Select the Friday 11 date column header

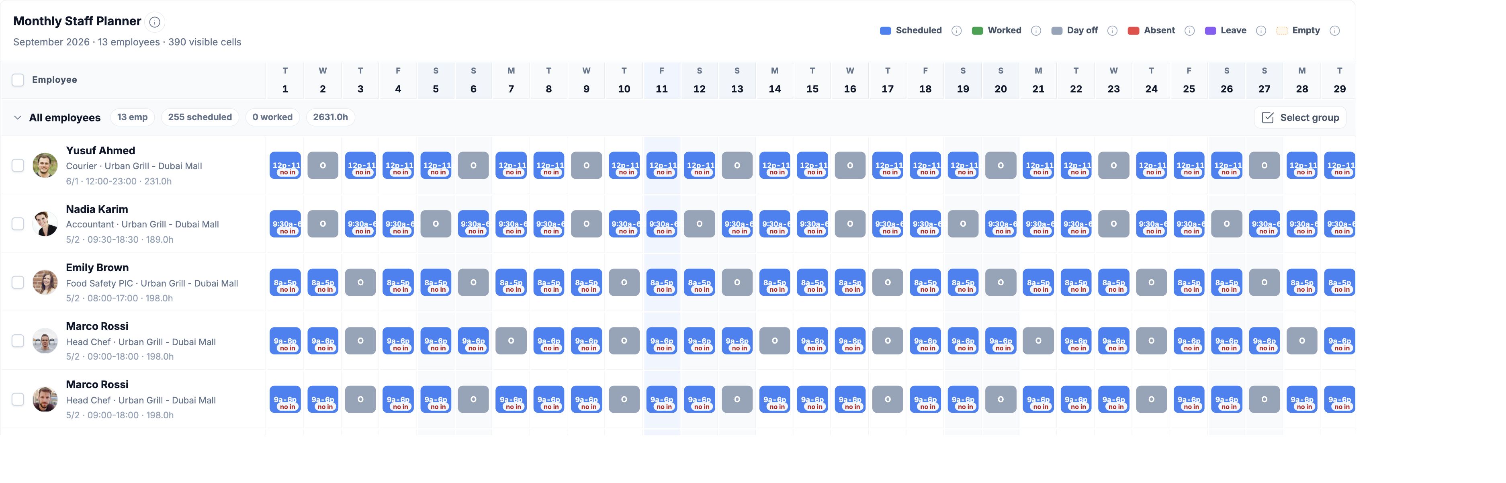[661, 80]
